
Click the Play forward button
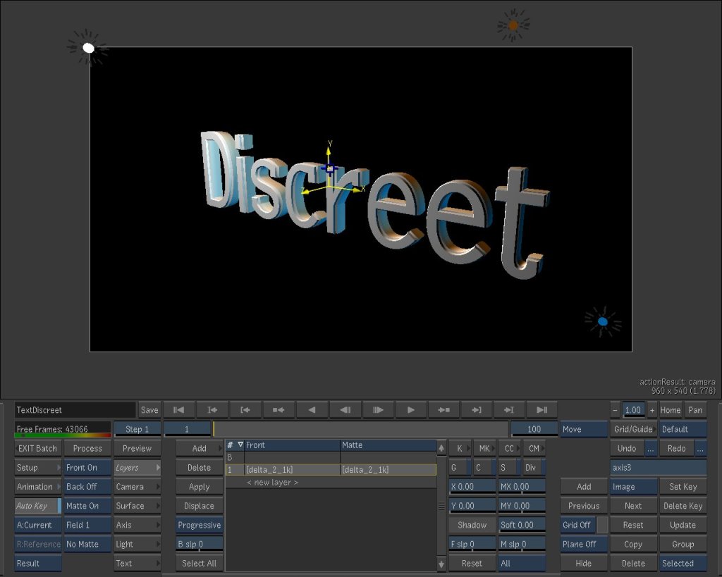tap(410, 410)
